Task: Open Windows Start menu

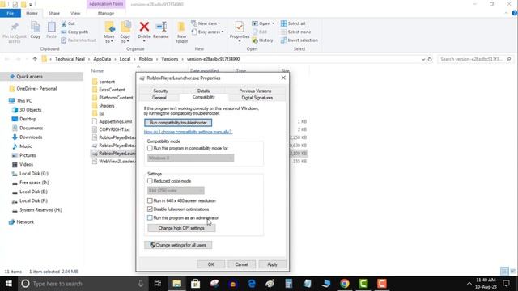Action: point(9,284)
